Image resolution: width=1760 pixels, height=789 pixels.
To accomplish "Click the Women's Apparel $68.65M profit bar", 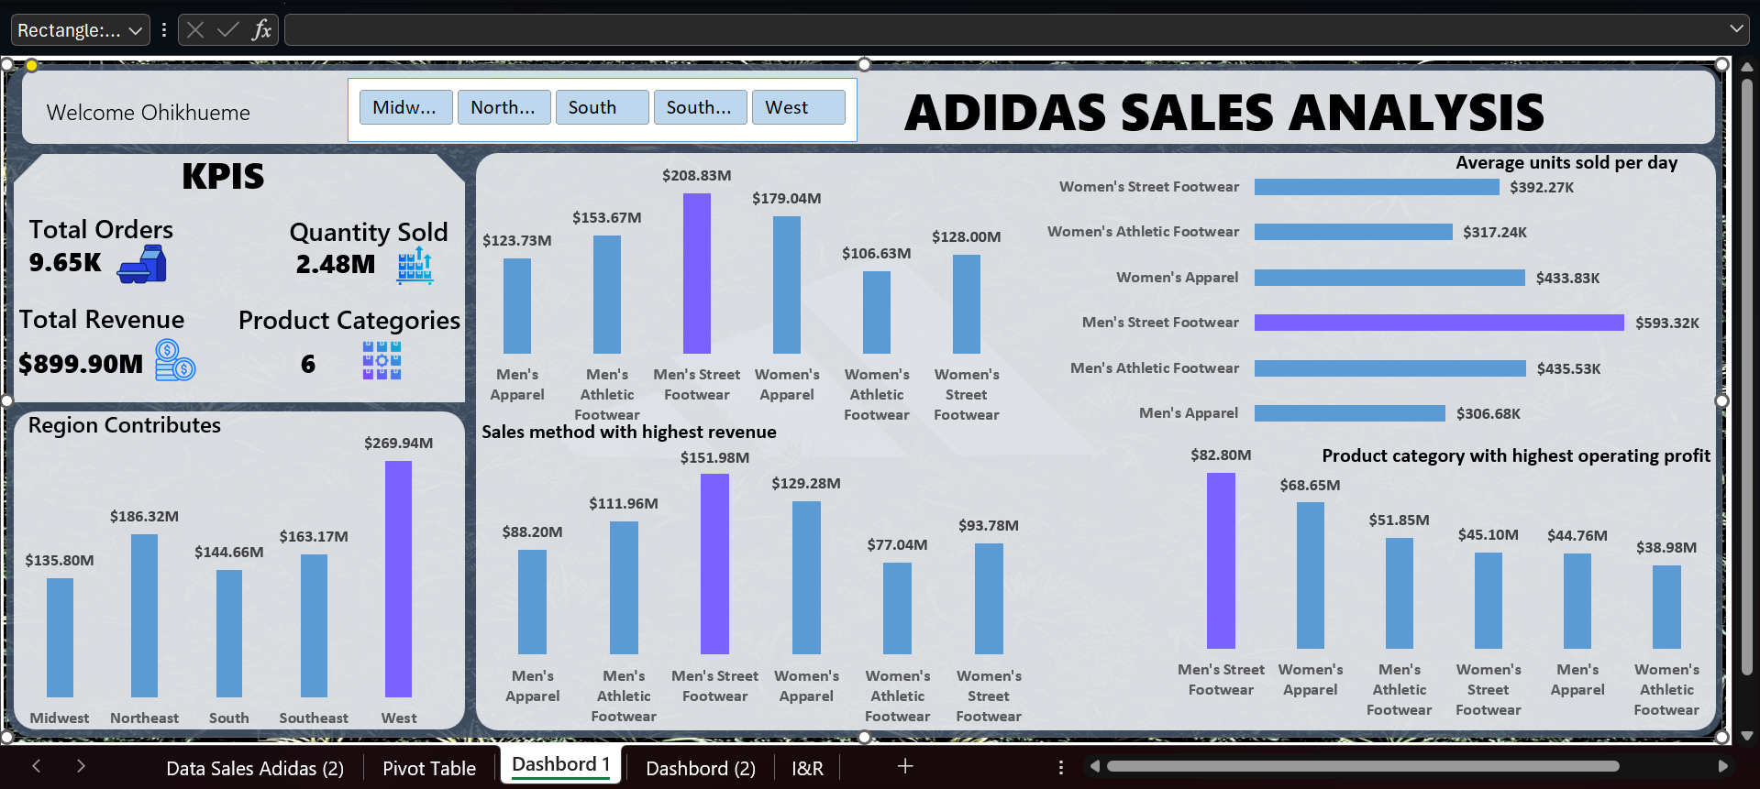I will 1310,575.
